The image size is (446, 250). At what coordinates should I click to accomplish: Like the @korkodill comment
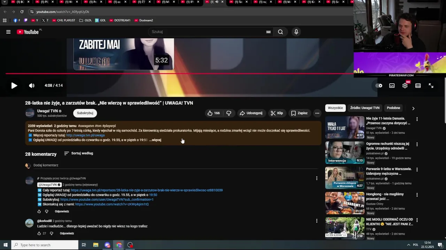39,233
